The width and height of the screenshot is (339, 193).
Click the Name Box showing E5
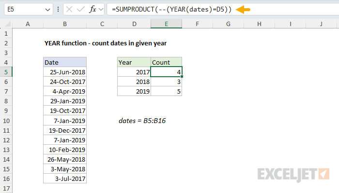(23, 9)
